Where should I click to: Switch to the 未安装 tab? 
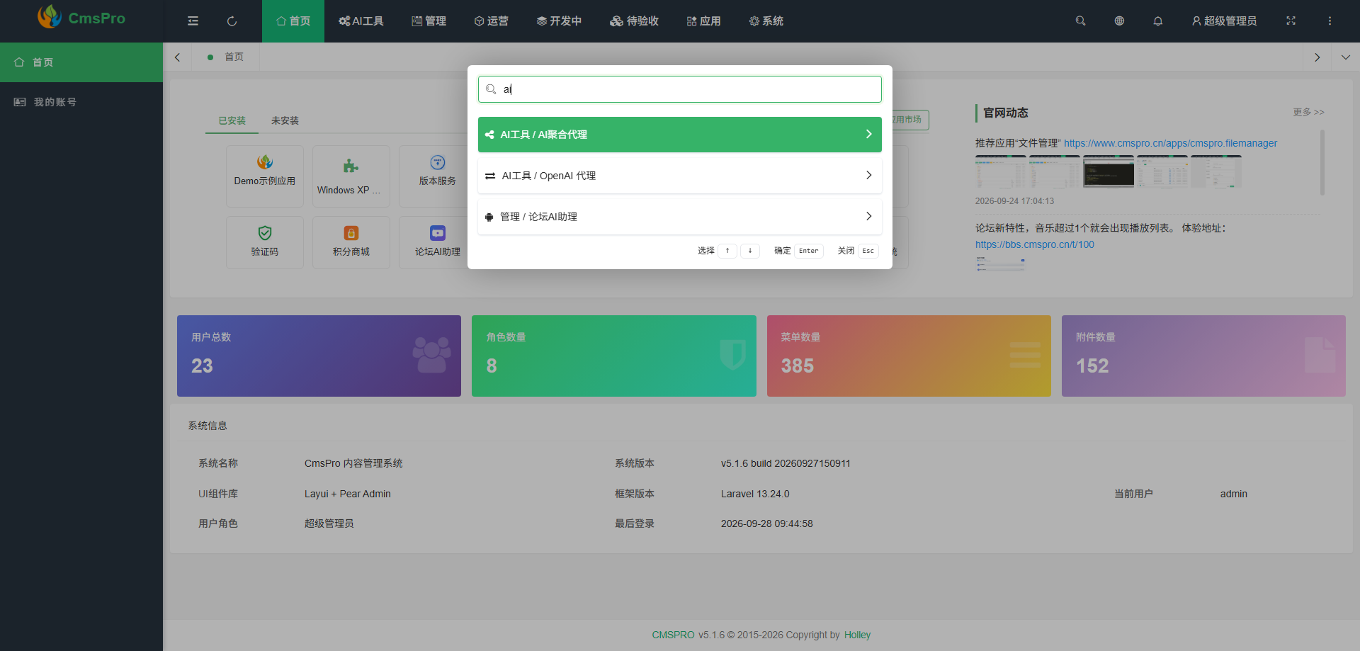pos(285,120)
